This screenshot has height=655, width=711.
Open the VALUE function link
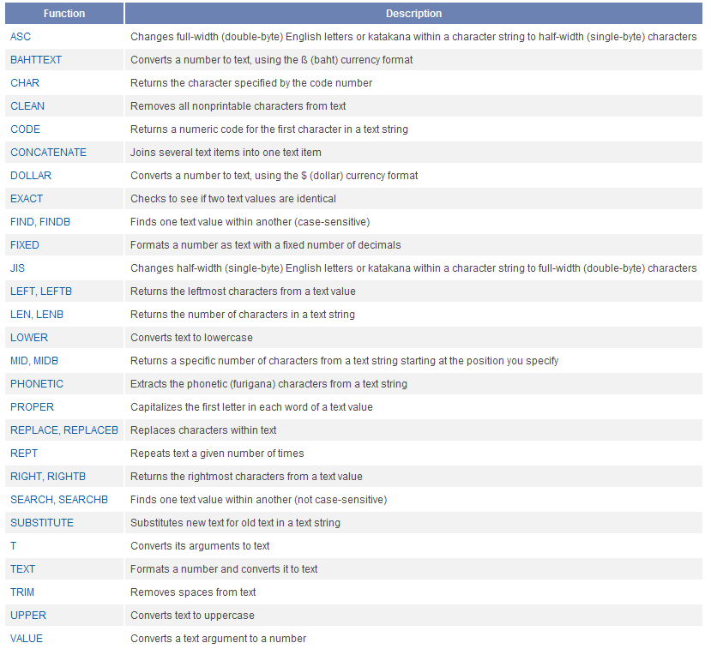point(27,638)
